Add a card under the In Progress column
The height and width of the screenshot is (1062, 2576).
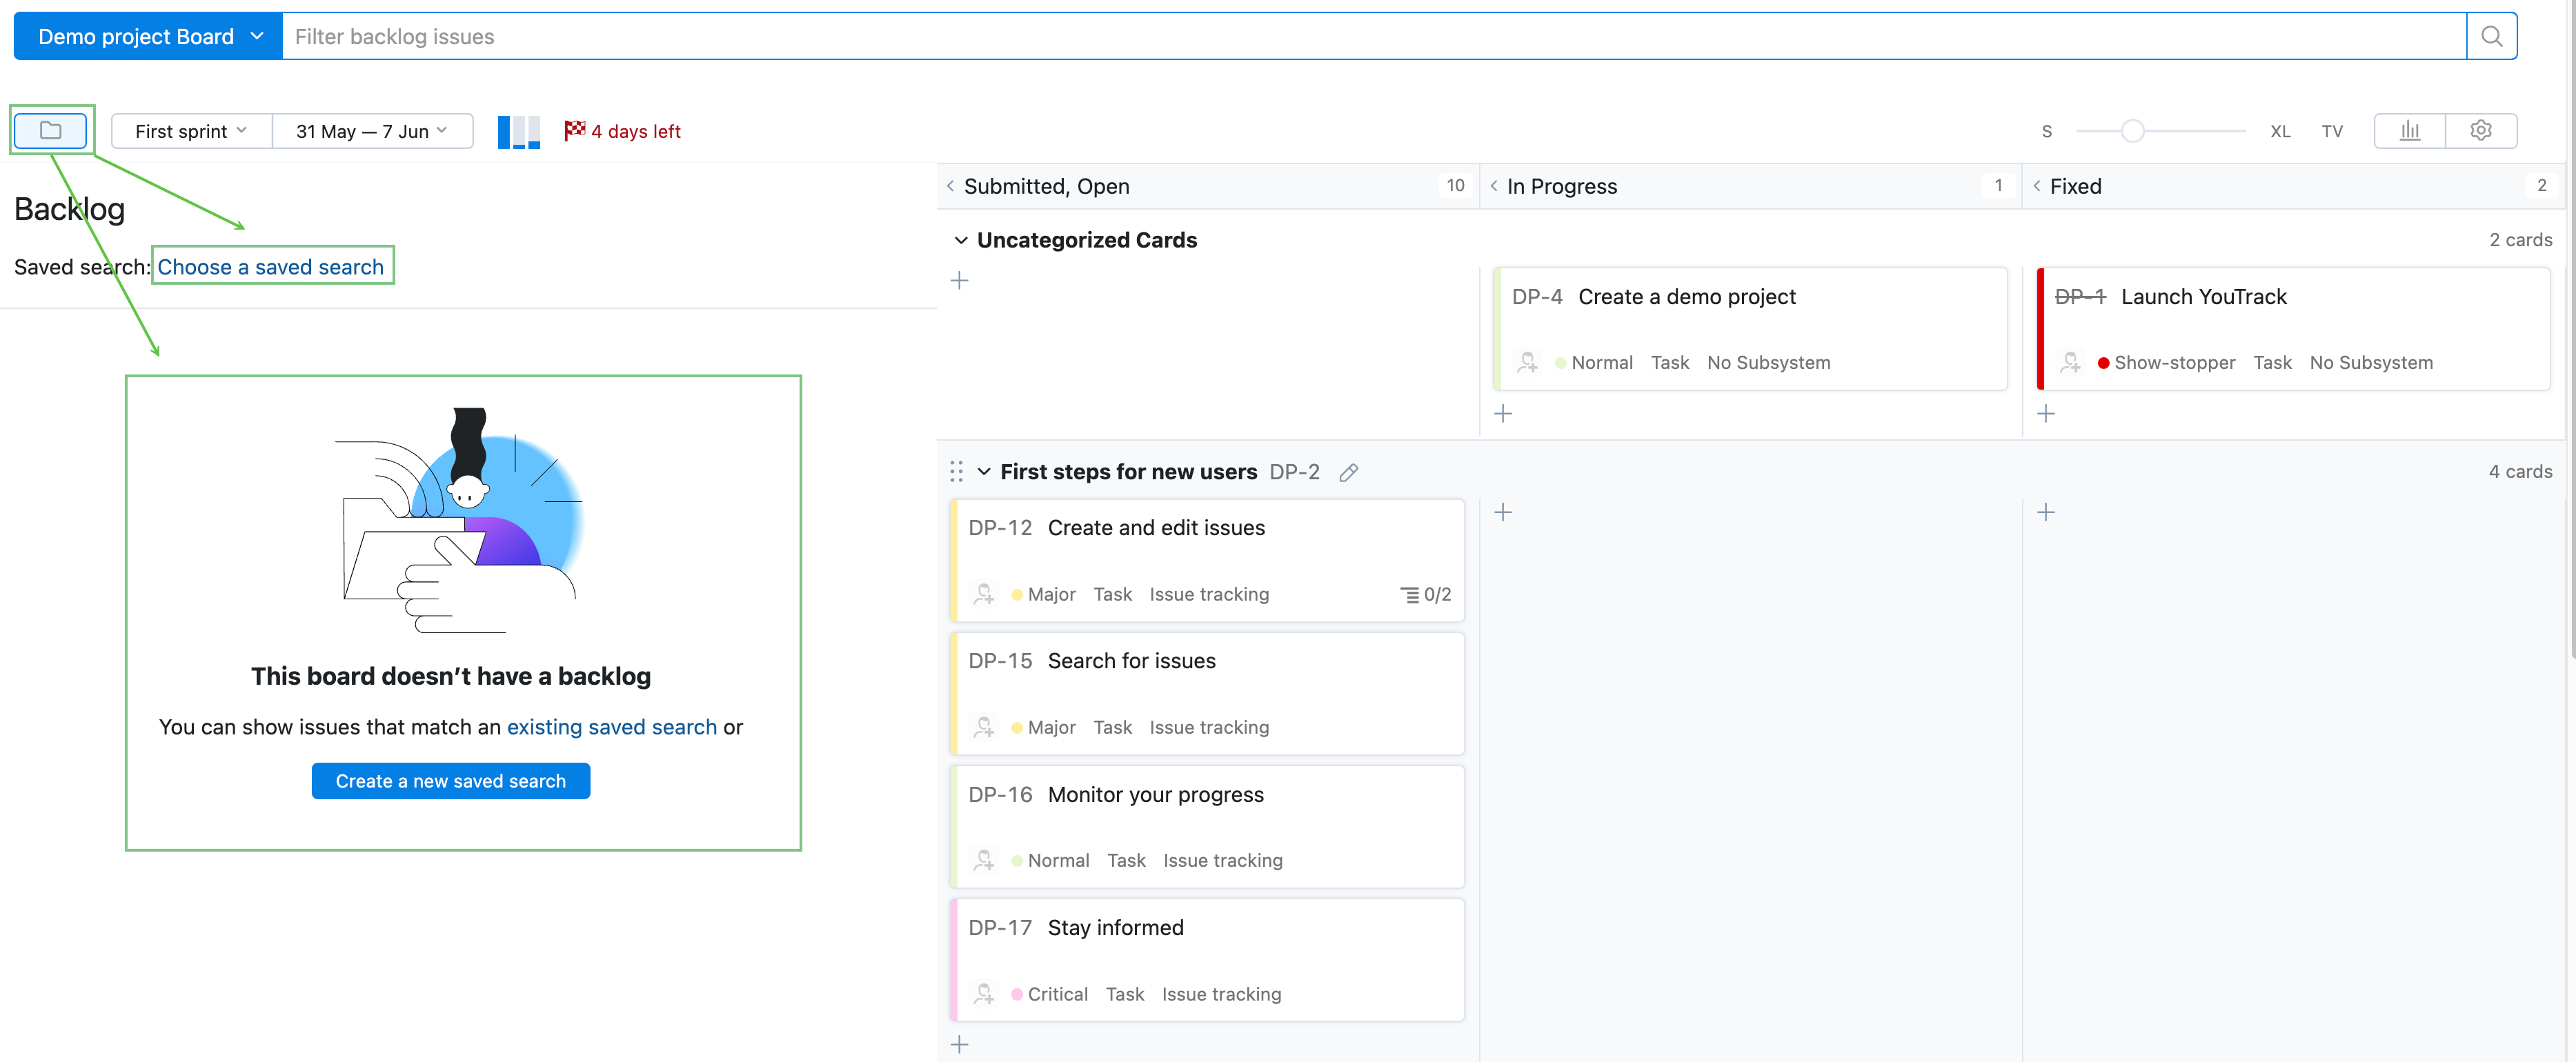[1502, 413]
